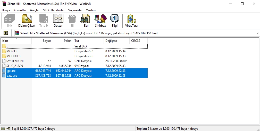Run VirüsTara virus scan
This screenshot has height=131, width=260.
131,21
